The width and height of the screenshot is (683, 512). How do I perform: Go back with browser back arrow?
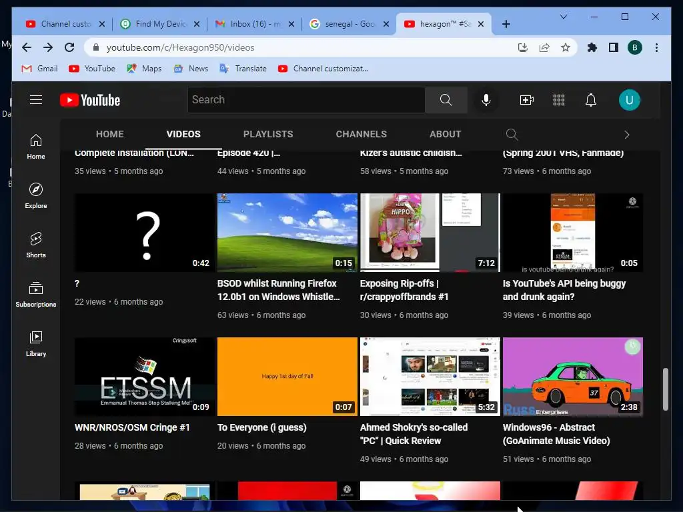[27, 47]
